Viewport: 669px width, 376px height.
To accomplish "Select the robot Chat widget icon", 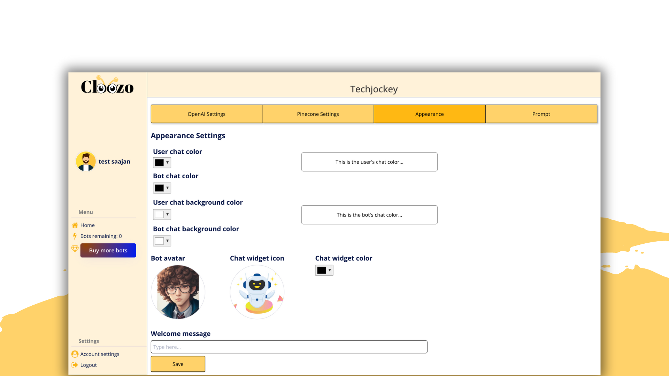I will point(257,292).
